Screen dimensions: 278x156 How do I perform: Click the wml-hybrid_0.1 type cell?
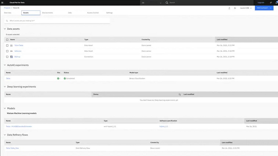click(x=110, y=127)
